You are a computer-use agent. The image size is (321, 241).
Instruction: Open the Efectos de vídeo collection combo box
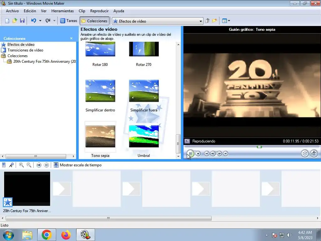[157, 21]
